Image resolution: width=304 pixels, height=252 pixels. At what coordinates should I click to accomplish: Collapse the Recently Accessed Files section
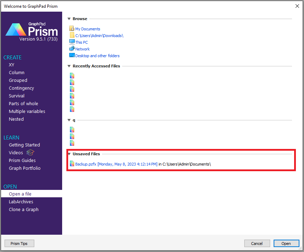[x=69, y=66]
